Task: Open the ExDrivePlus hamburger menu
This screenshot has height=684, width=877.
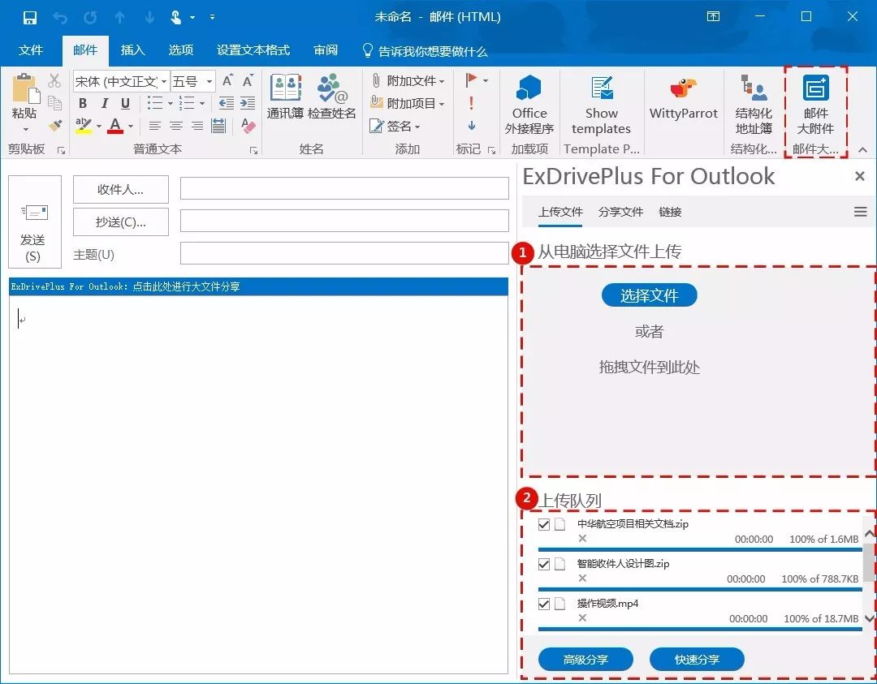Action: (860, 212)
